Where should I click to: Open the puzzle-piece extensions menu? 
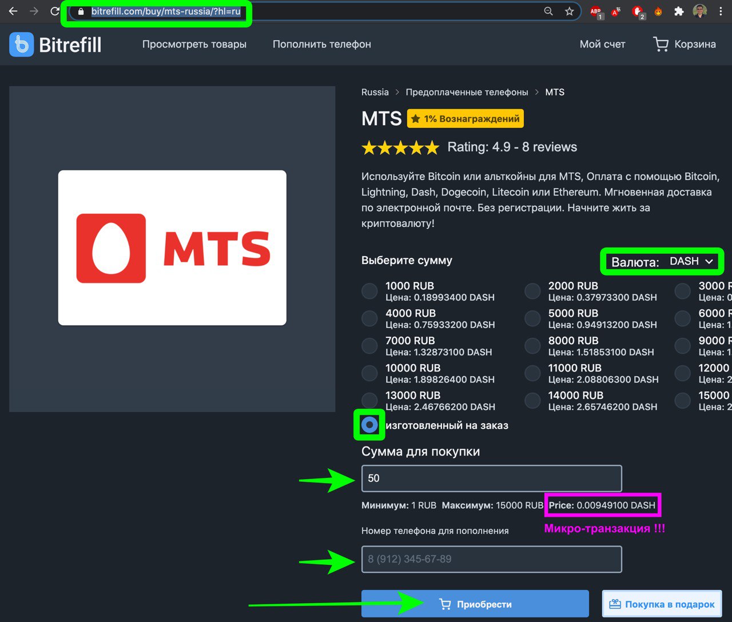pyautogui.click(x=679, y=11)
